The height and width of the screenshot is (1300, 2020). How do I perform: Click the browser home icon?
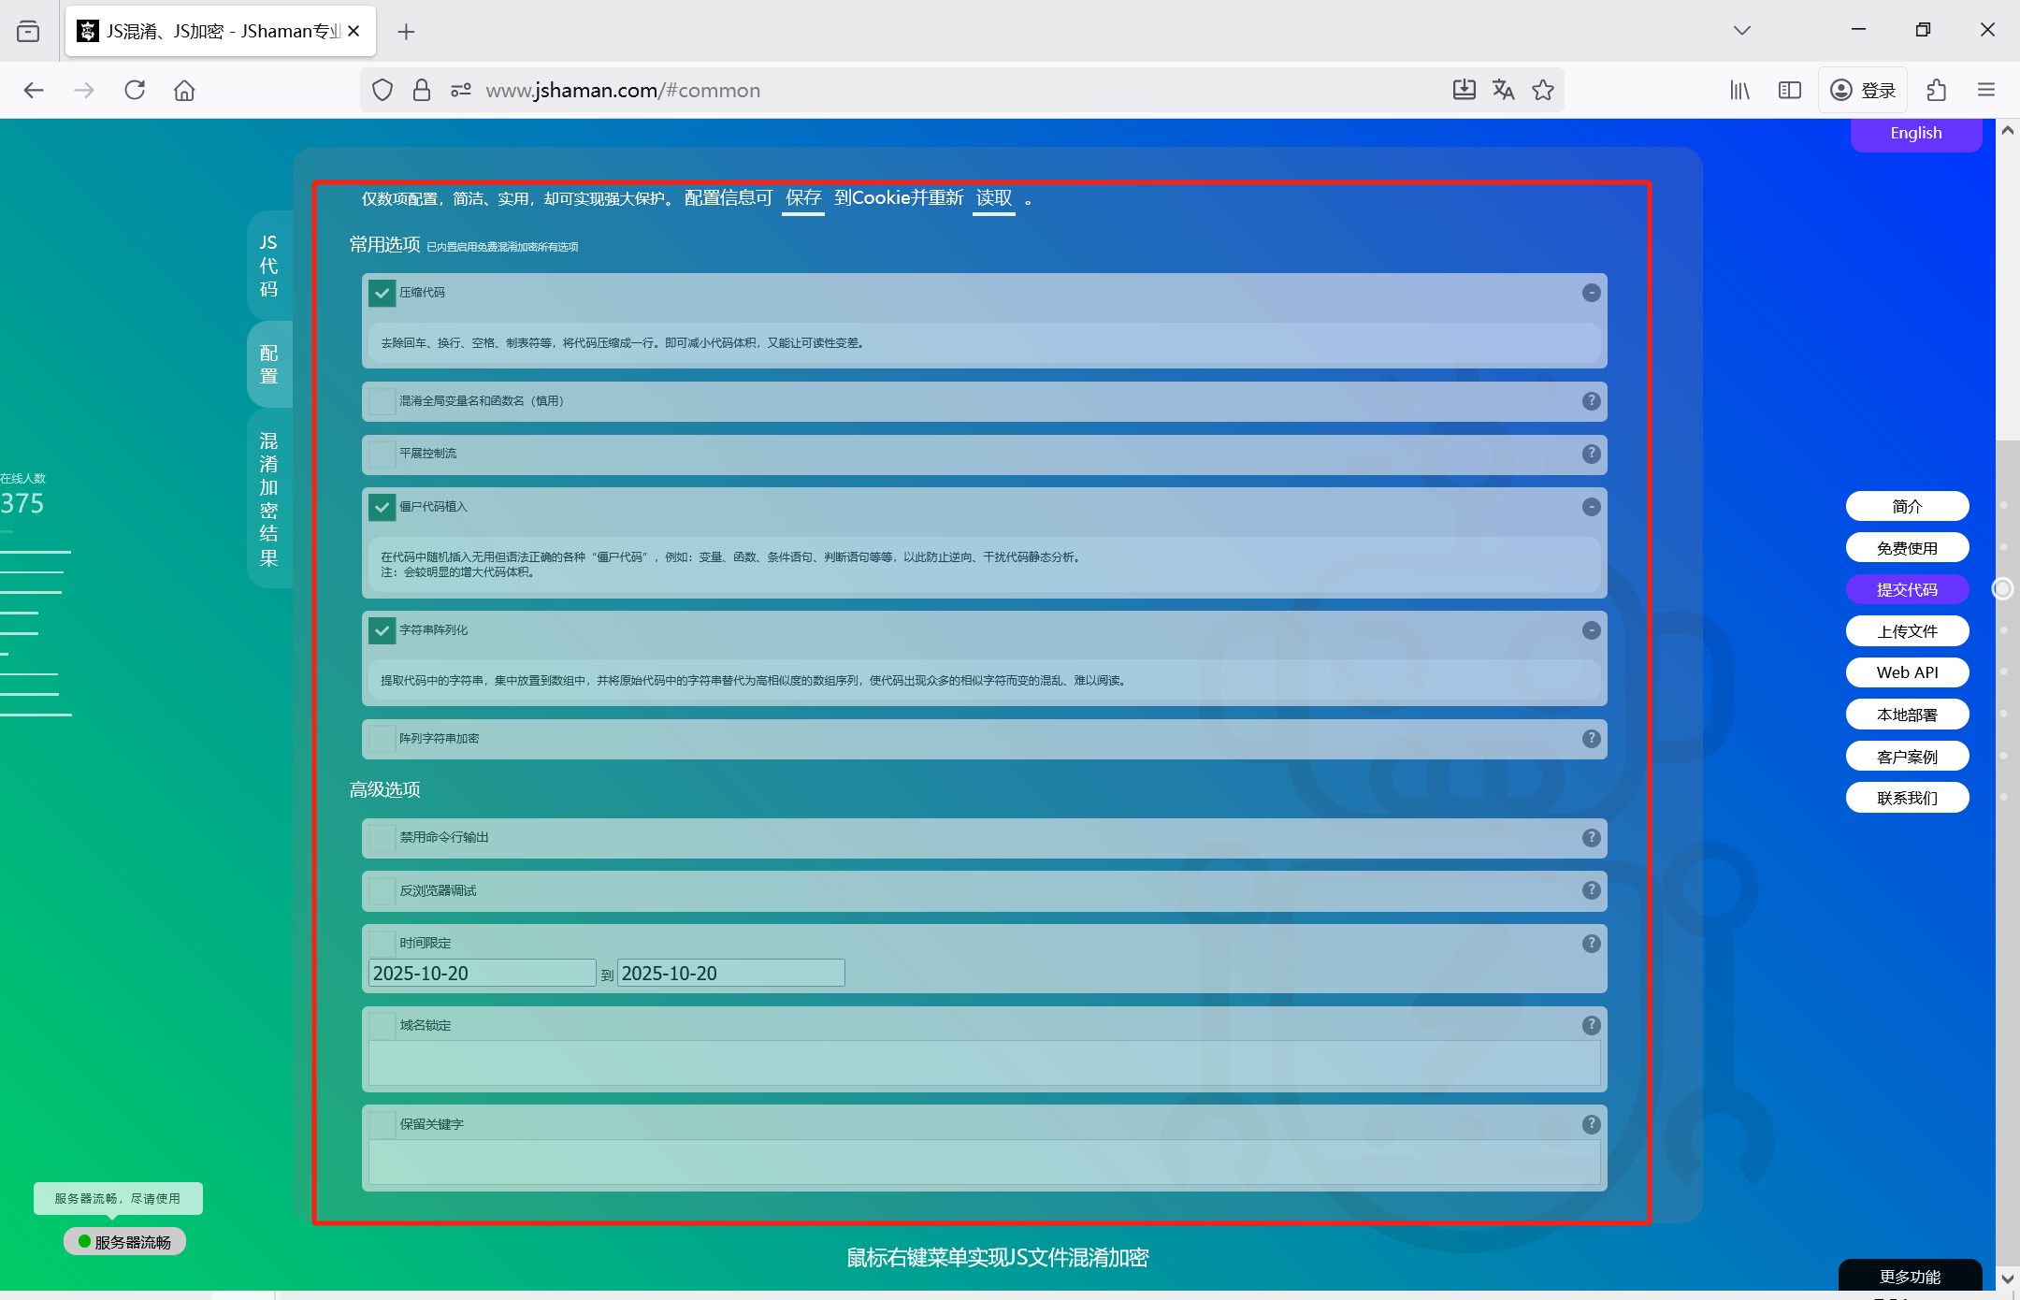coord(184,90)
